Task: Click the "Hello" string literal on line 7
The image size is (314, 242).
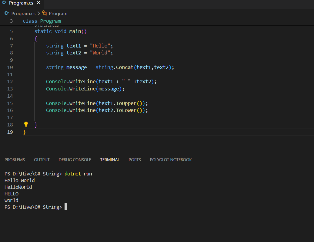Action: pyautogui.click(x=100, y=46)
